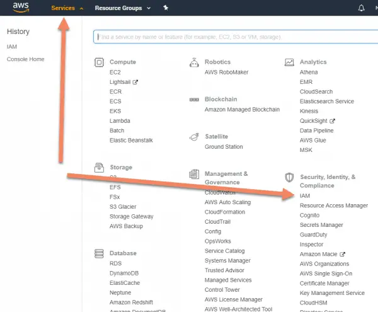
Task: Open Data Pipeline
Action: pos(316,130)
